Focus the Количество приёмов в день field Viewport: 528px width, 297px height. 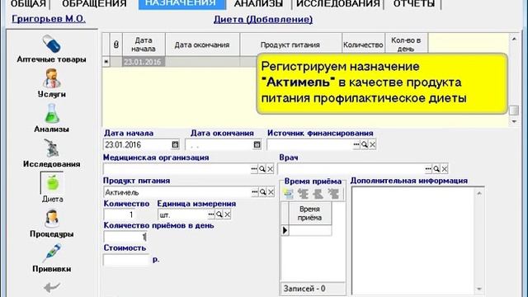pos(125,237)
